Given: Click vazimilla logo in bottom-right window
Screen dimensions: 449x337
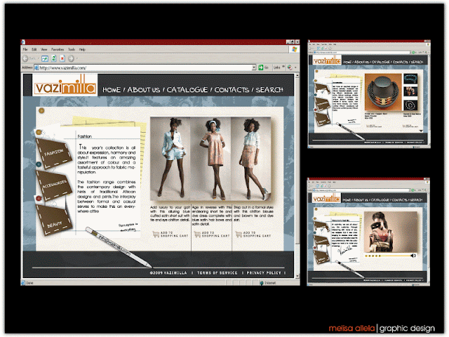Looking at the screenshot, I should click(x=326, y=198).
